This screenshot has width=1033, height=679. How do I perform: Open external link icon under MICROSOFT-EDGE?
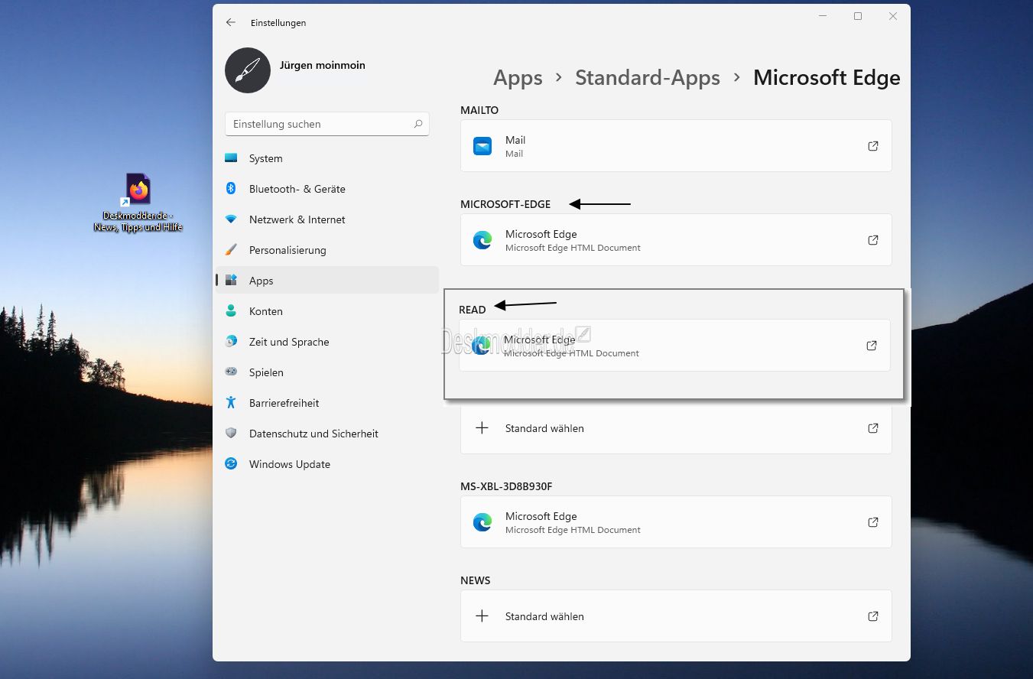point(873,240)
